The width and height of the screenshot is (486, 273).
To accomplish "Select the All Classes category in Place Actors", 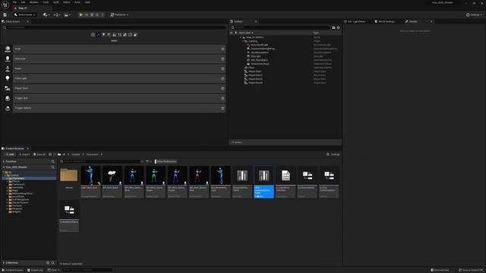I will click(x=135, y=35).
